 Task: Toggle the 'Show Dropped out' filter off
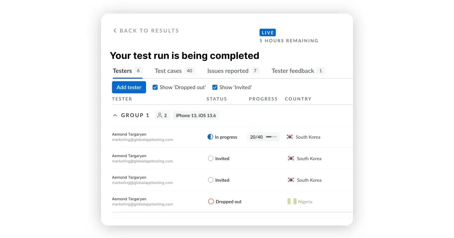[155, 87]
